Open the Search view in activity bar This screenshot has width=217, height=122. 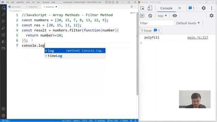coord(3,15)
